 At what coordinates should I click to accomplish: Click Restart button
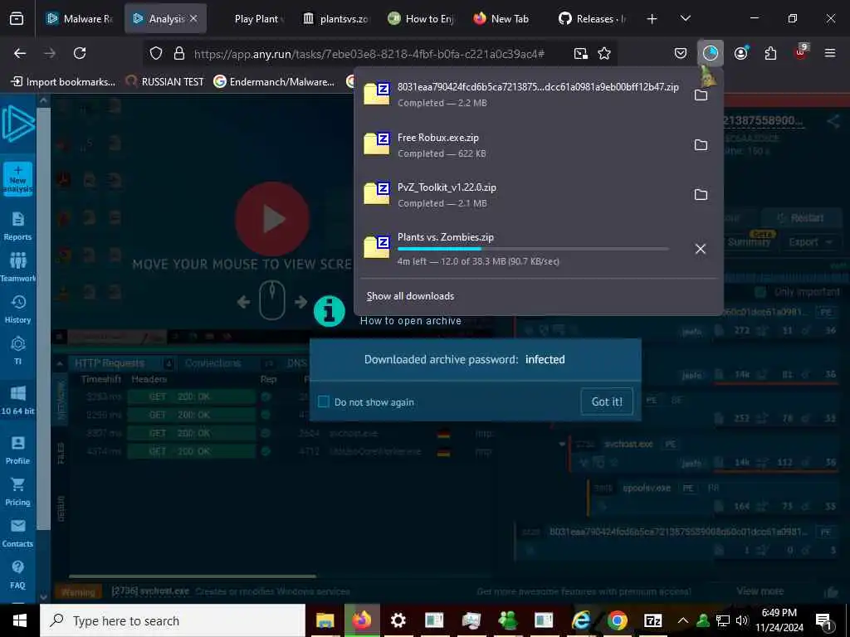coord(800,218)
